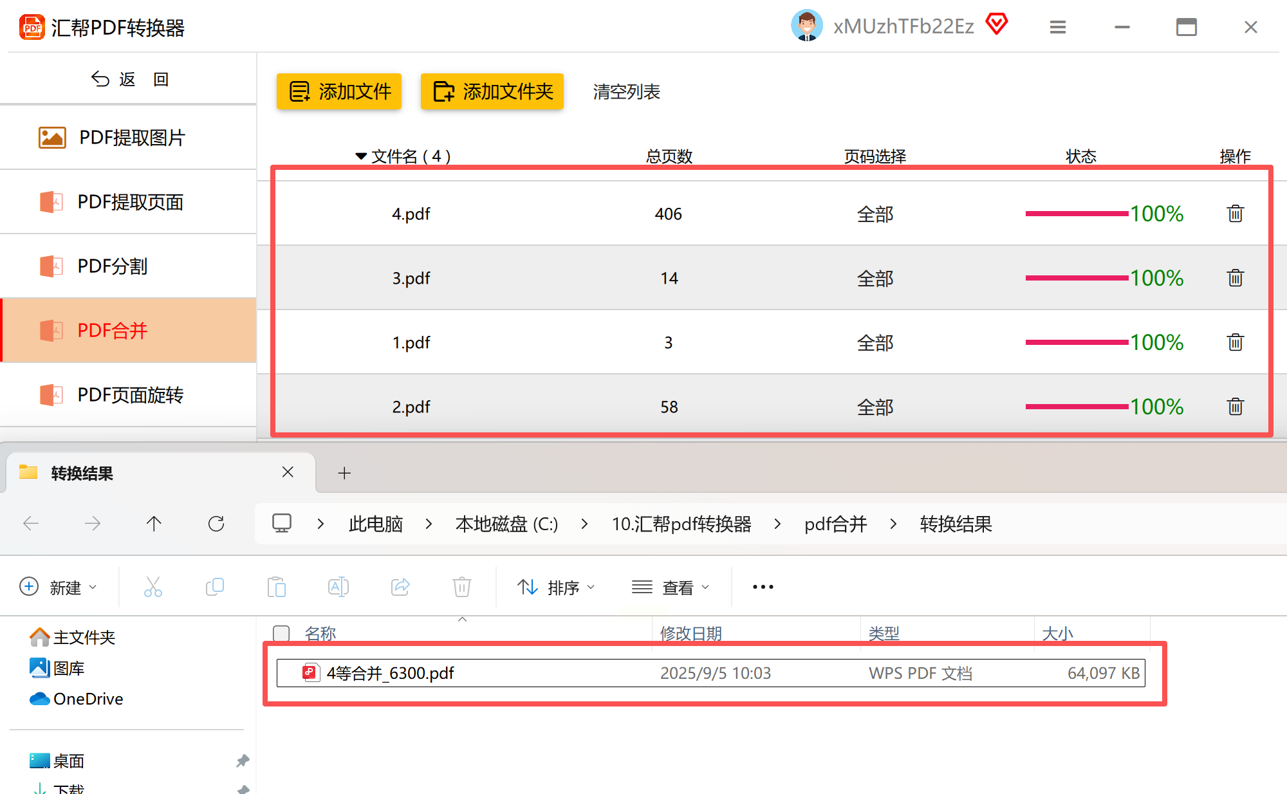
Task: Click the 3.pdf progress bar
Action: (1077, 278)
